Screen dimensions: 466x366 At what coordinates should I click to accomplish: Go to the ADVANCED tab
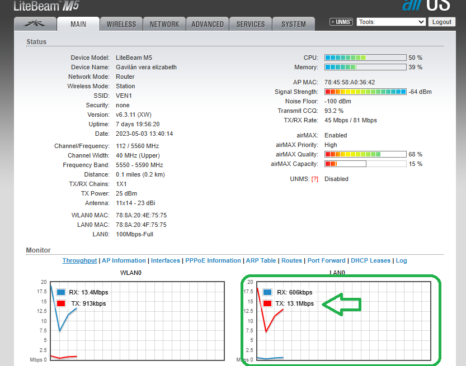tap(208, 24)
